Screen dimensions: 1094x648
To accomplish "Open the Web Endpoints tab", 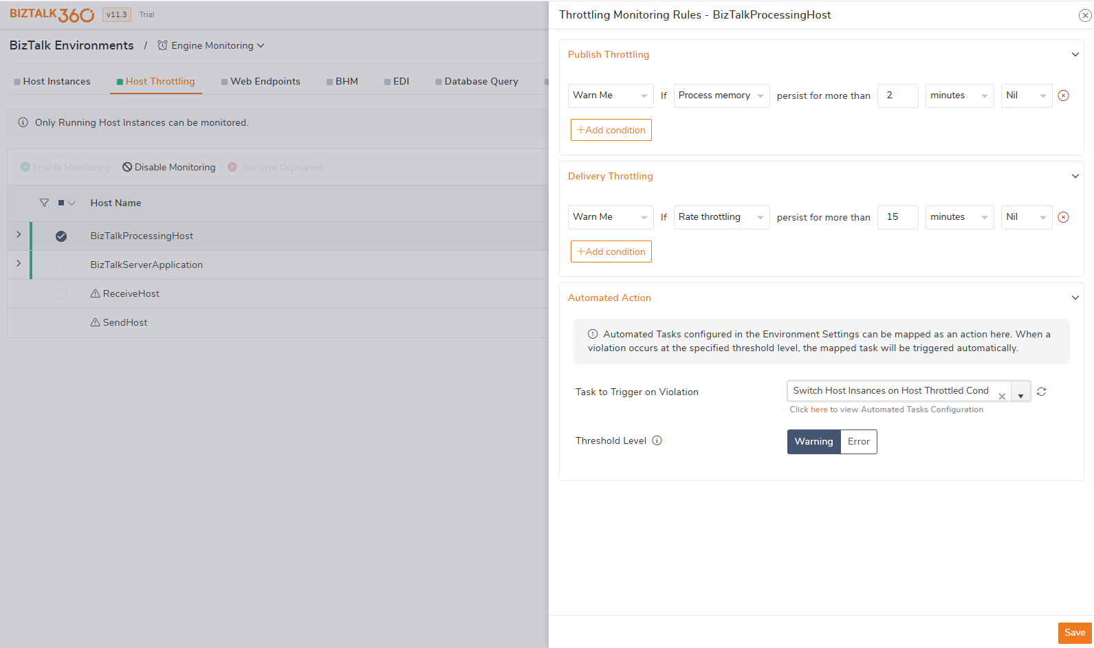I will tap(261, 81).
